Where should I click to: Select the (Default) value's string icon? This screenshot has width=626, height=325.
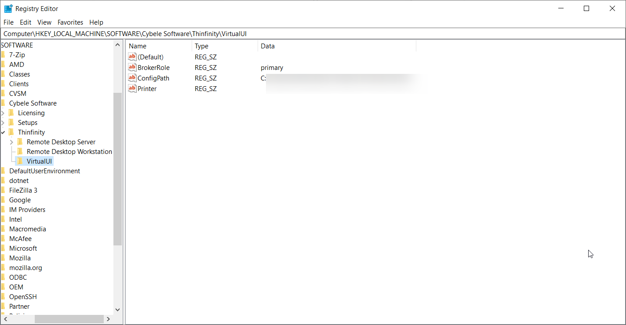click(x=132, y=57)
